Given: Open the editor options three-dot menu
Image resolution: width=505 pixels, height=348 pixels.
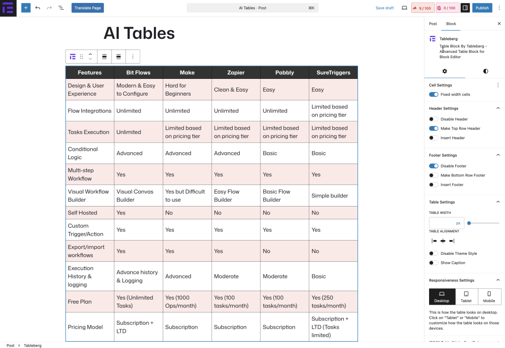Looking at the screenshot, I should [499, 8].
